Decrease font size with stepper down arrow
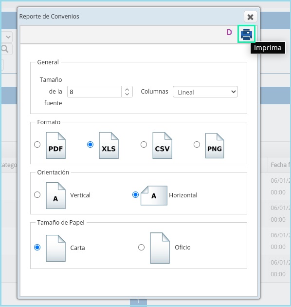Image resolution: width=291 pixels, height=307 pixels. (127, 94)
